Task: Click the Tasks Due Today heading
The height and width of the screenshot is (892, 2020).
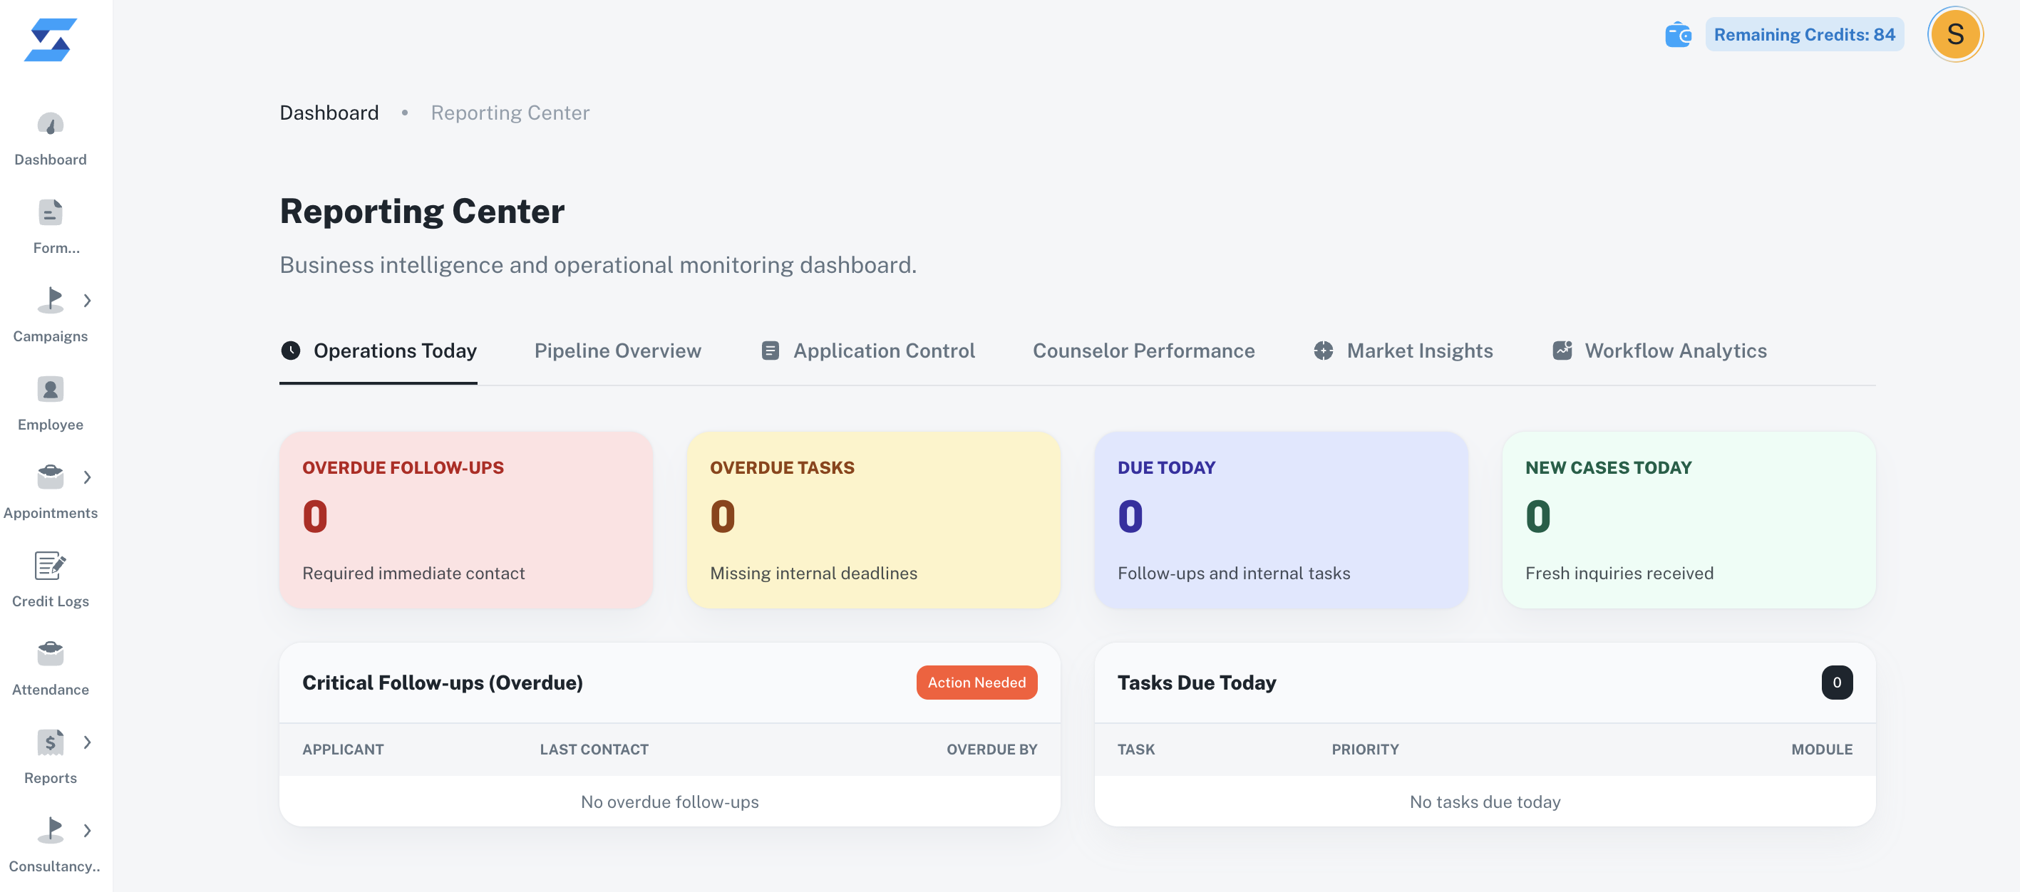Action: 1197,683
